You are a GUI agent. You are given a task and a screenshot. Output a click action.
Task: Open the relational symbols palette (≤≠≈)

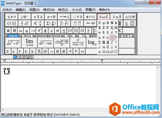(12, 17)
